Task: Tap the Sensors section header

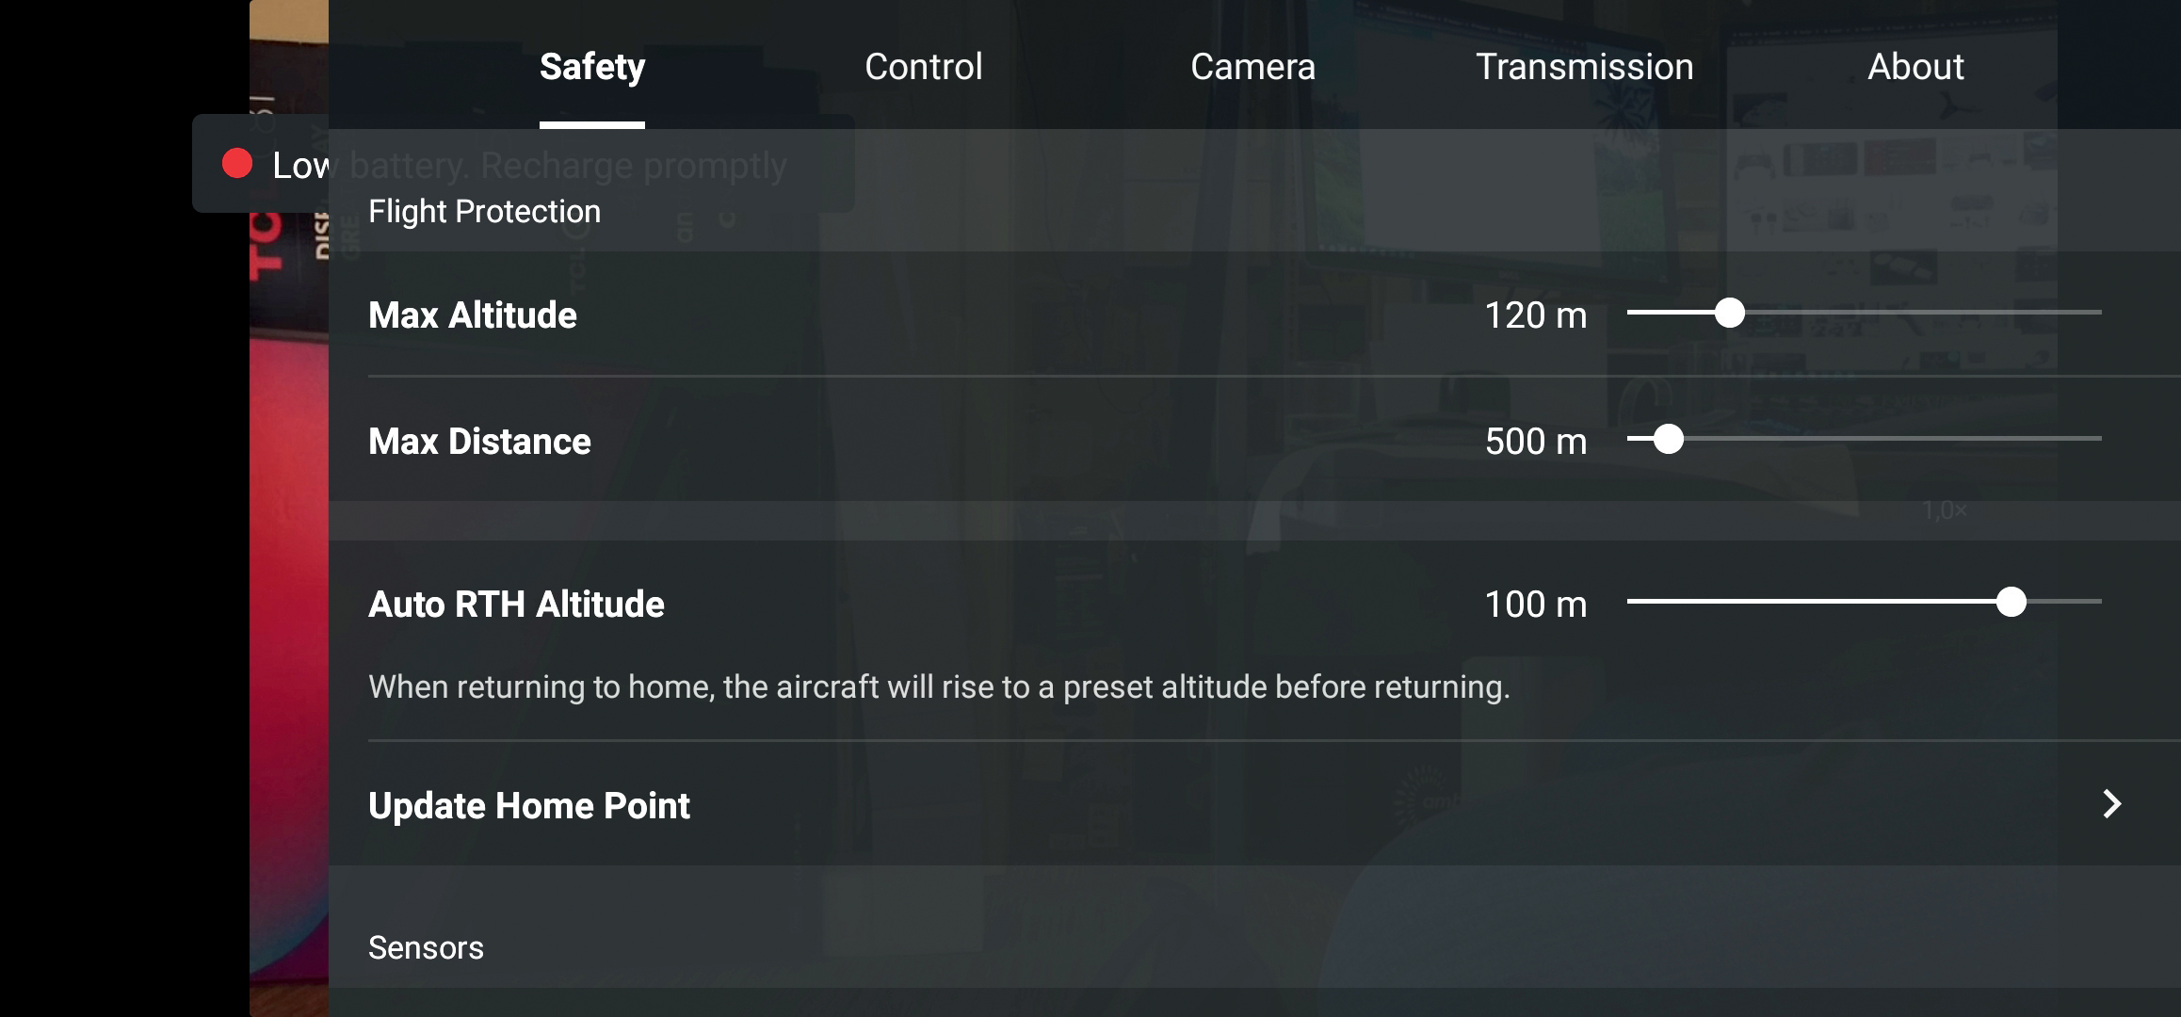Action: click(x=426, y=947)
